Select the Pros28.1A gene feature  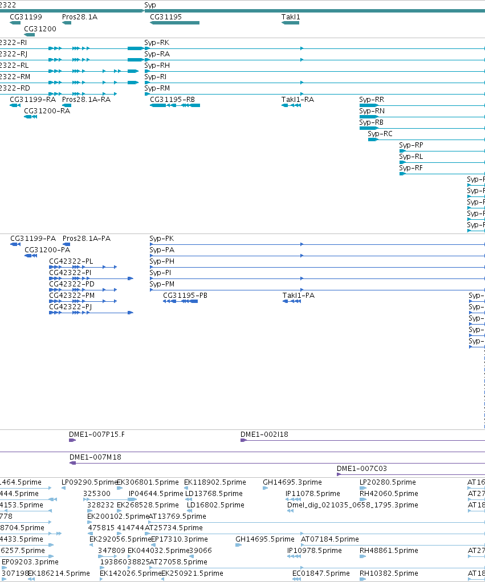pyautogui.click(x=67, y=23)
